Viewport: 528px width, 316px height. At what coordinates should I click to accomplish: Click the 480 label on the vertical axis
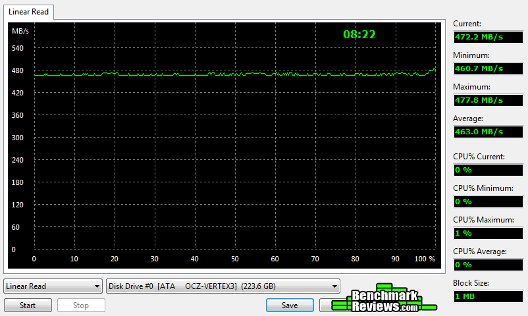(18, 70)
